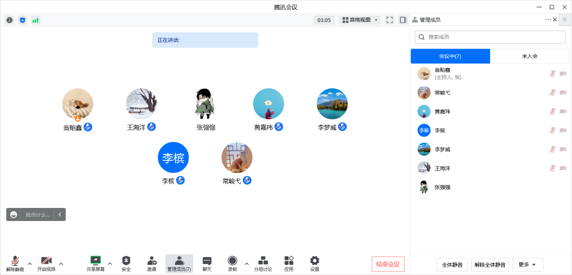Start 录制 recording

point(232,264)
